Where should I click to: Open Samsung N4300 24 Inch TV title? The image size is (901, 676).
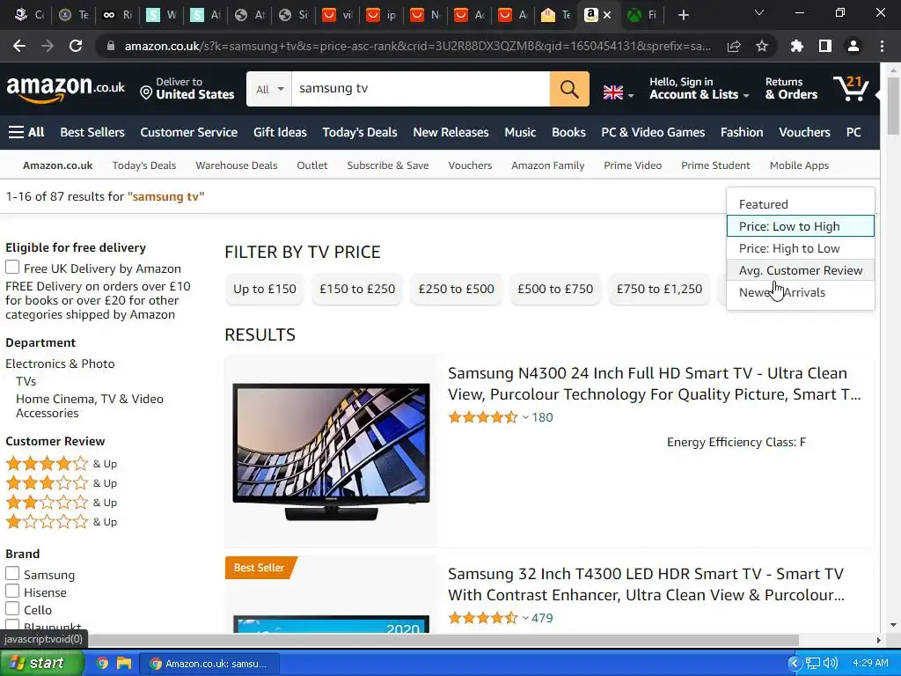point(655,384)
